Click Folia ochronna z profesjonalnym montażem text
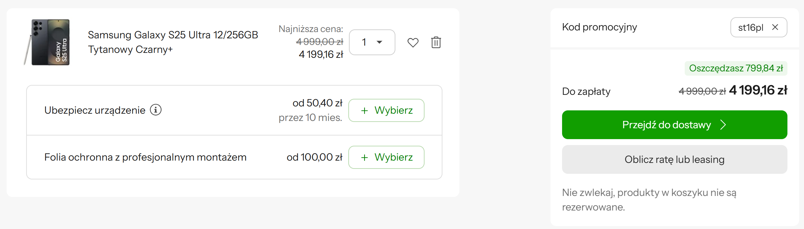 pyautogui.click(x=145, y=157)
